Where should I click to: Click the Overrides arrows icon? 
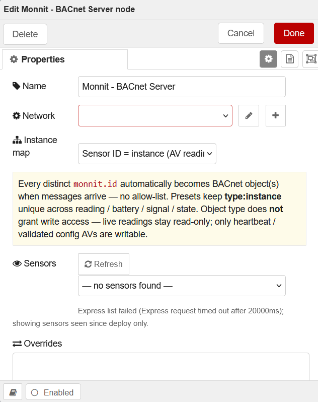click(17, 344)
